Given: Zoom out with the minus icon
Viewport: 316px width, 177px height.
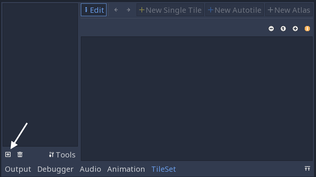Looking at the screenshot, I should tap(271, 29).
